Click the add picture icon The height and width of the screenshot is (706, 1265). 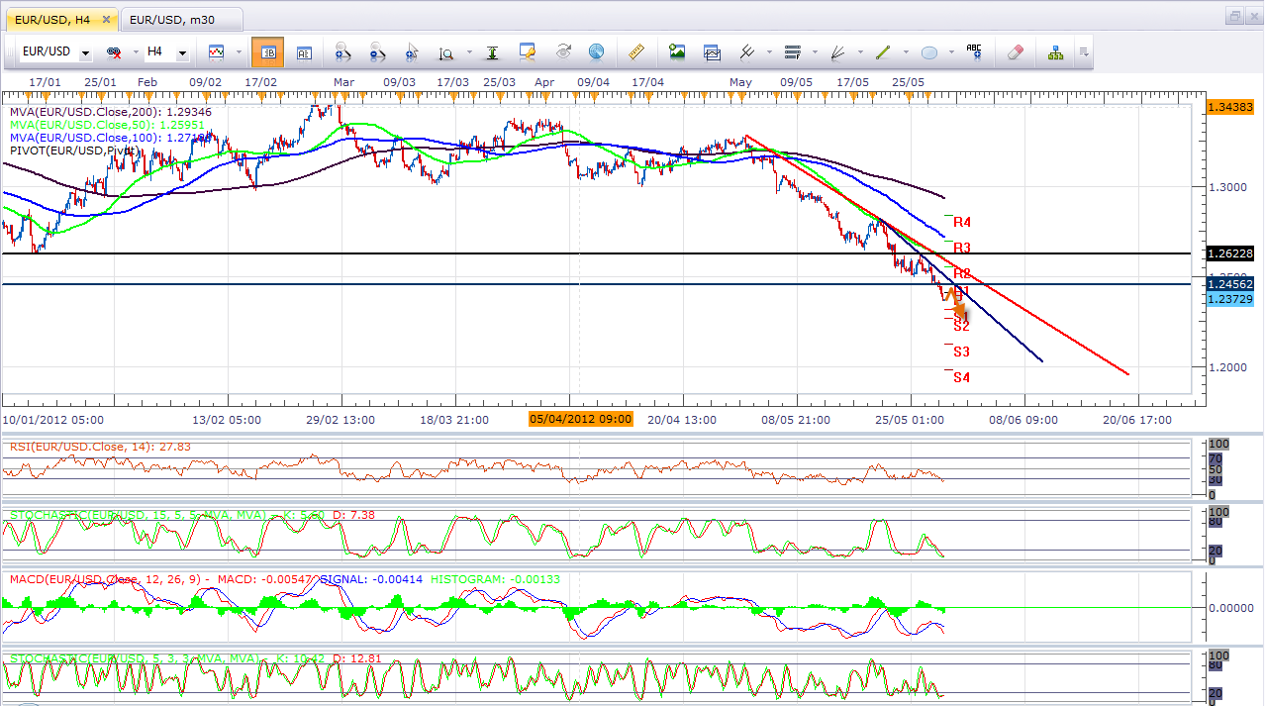[677, 51]
